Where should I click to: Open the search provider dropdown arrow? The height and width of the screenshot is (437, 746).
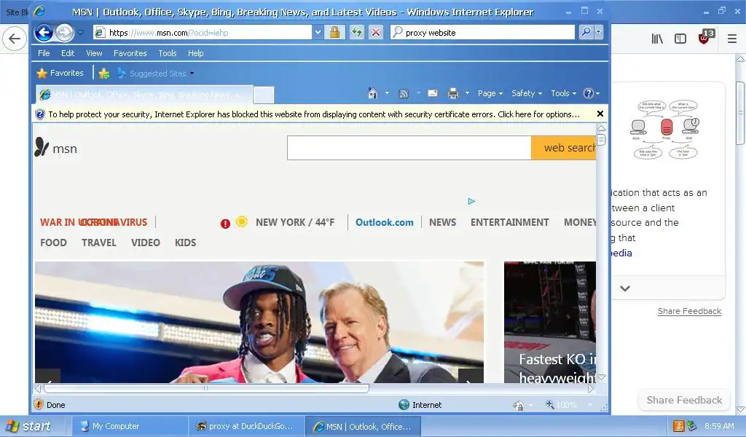click(x=599, y=32)
